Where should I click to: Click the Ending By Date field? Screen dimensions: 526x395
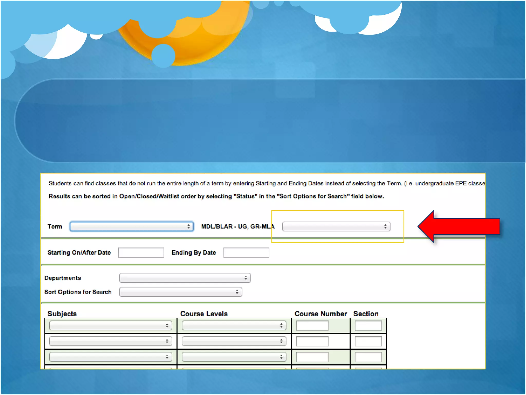click(246, 253)
